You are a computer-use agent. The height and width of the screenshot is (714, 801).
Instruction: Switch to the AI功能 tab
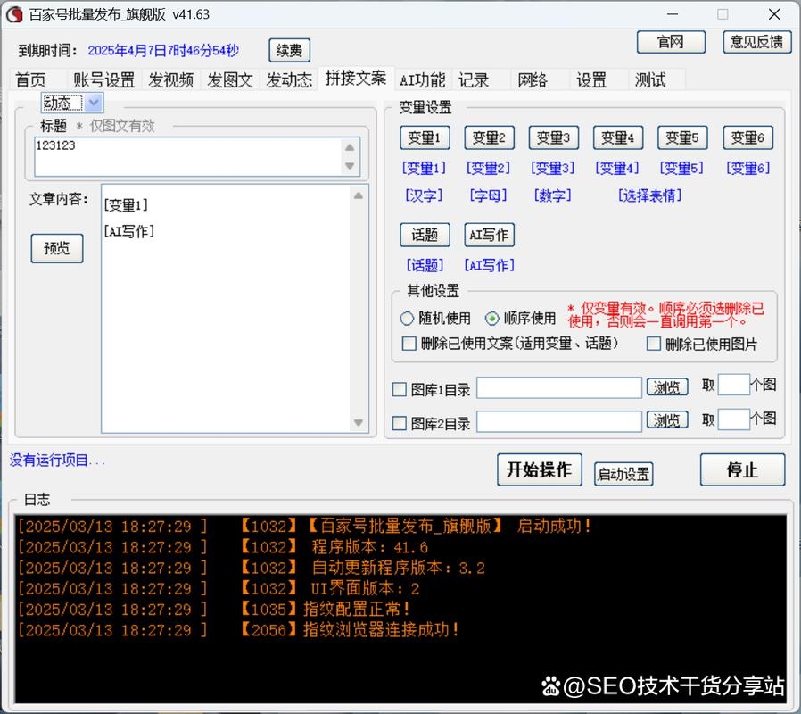click(x=422, y=79)
